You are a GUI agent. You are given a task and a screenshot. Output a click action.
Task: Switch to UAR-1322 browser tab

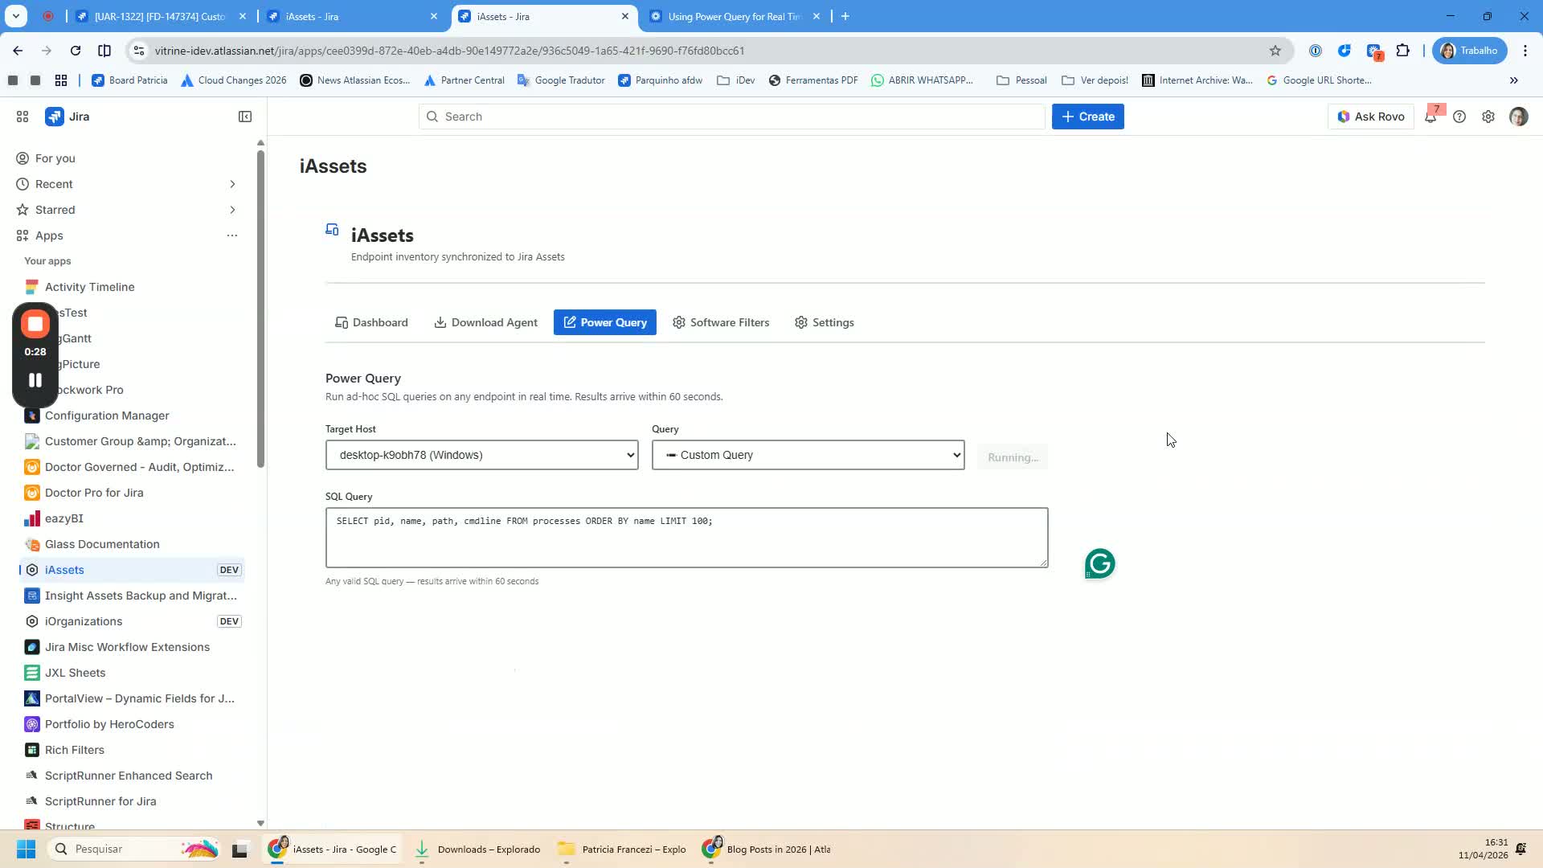(162, 16)
